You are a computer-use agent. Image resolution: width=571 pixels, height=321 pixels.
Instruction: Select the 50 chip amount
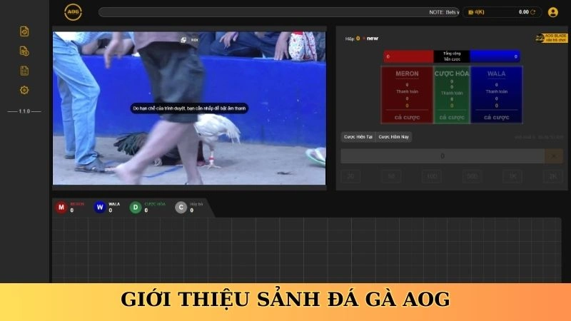[391, 176]
